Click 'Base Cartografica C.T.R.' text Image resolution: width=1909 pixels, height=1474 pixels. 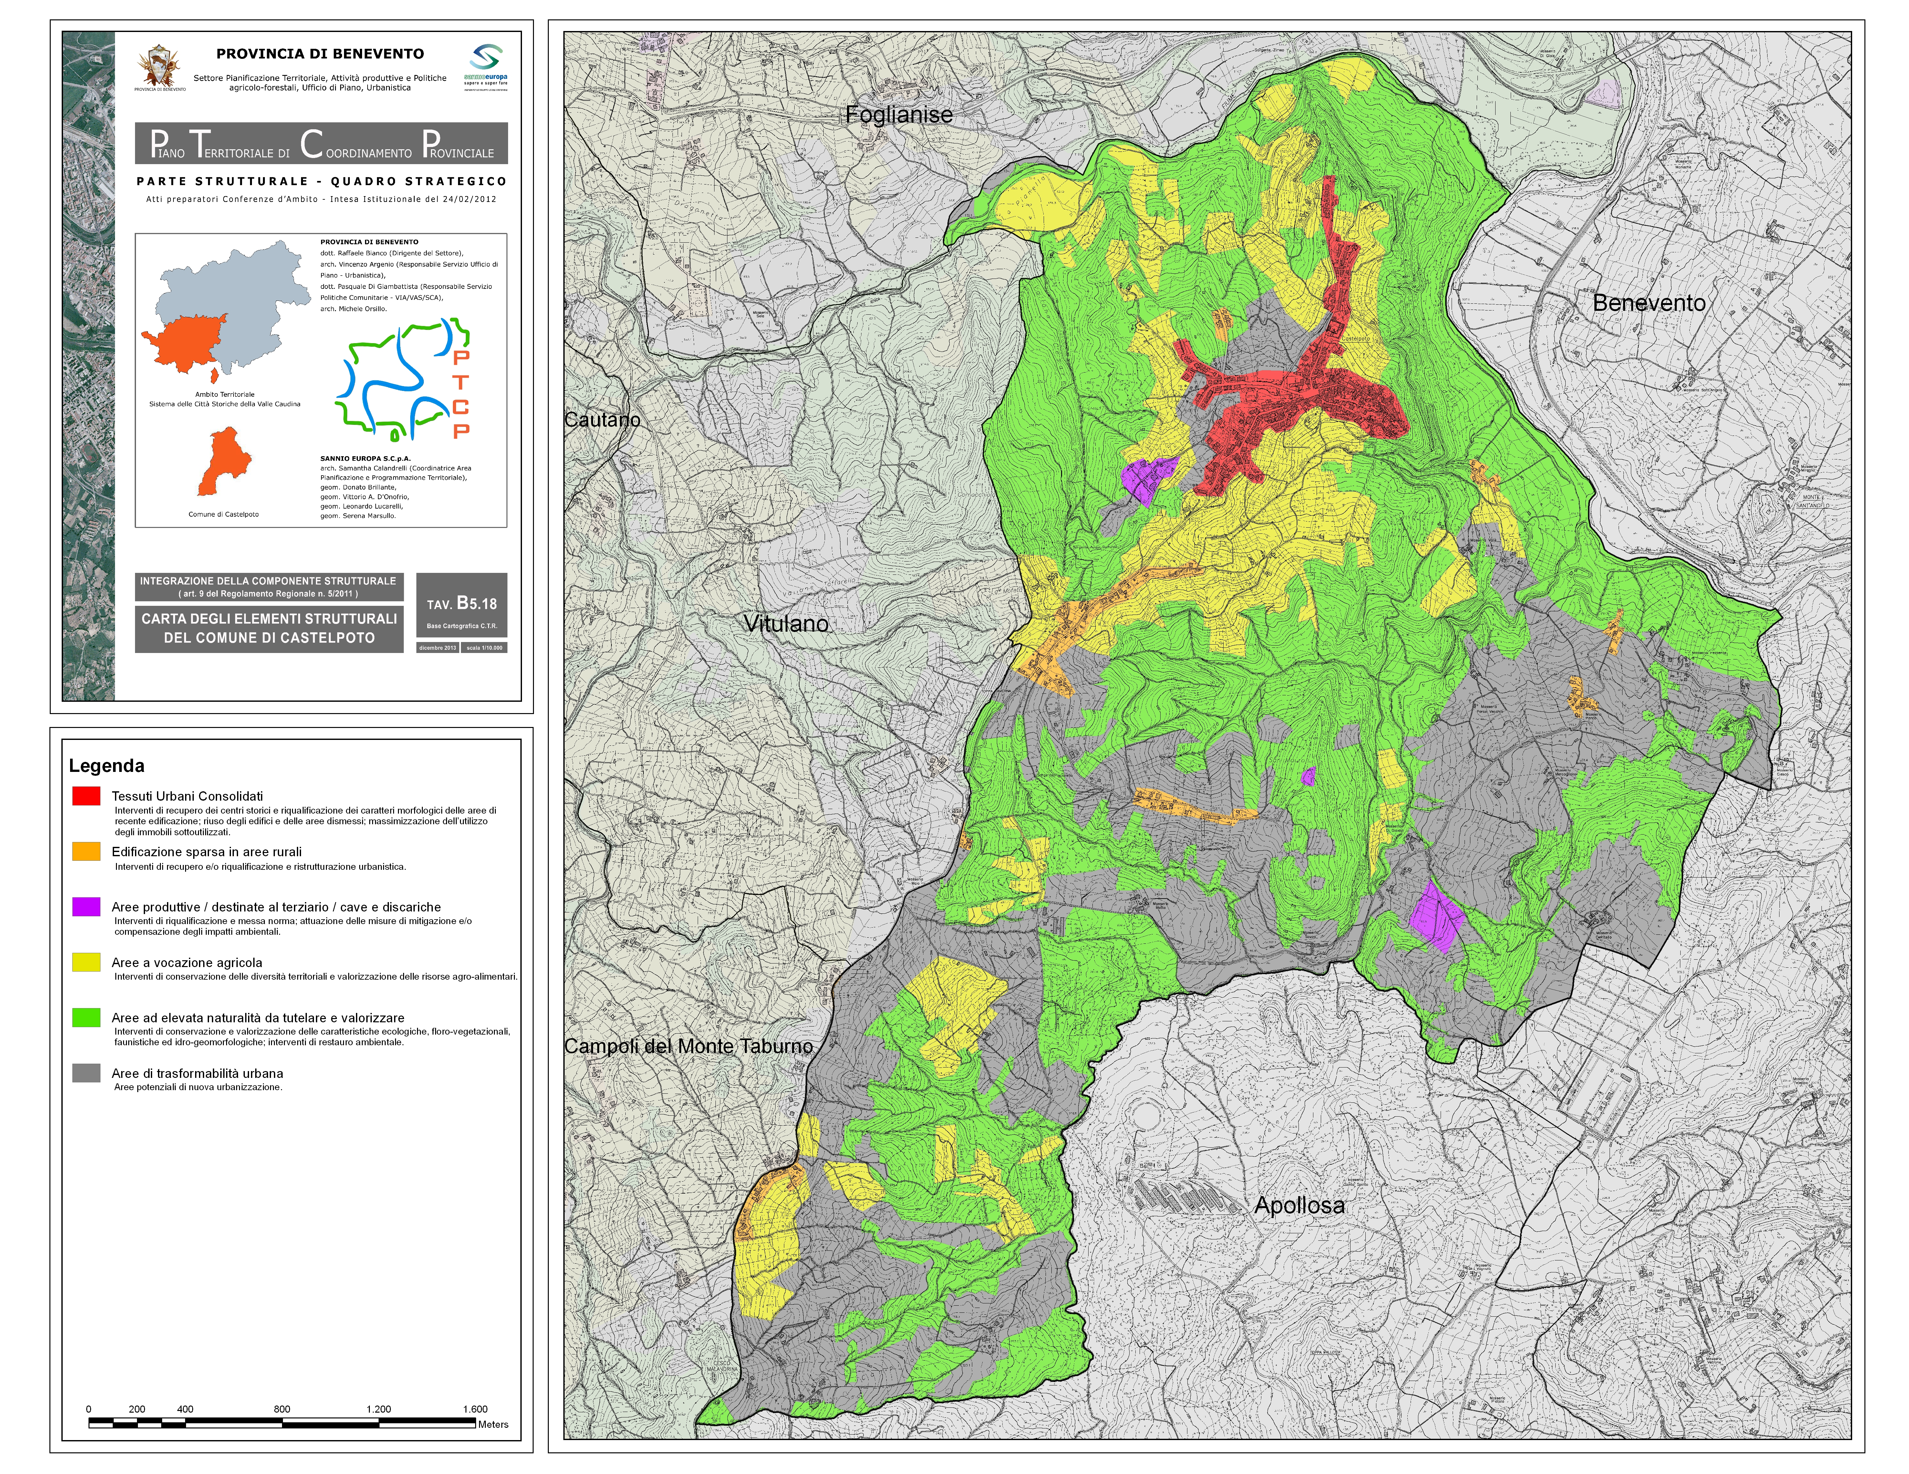pos(462,626)
